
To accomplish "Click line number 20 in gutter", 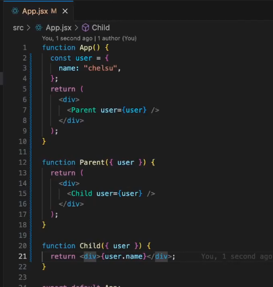I will click(x=22, y=246).
